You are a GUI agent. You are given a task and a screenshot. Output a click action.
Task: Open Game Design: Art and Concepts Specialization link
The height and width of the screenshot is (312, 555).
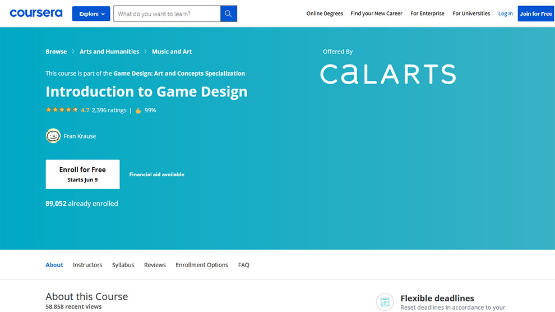click(x=179, y=74)
